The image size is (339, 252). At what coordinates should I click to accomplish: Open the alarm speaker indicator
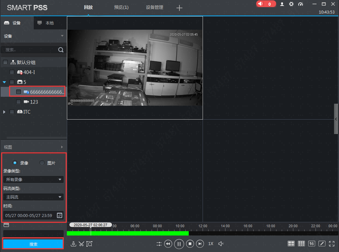266,4
